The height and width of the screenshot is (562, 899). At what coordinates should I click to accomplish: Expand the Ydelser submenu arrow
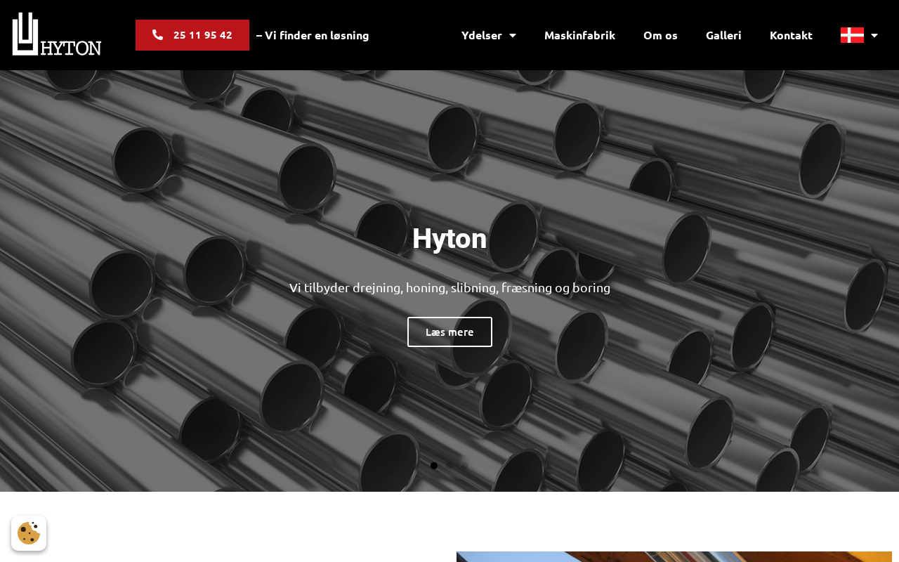pyautogui.click(x=513, y=35)
